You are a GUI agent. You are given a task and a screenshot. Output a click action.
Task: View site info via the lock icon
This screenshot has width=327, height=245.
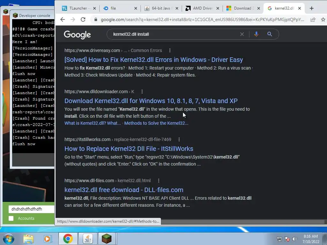96,19
